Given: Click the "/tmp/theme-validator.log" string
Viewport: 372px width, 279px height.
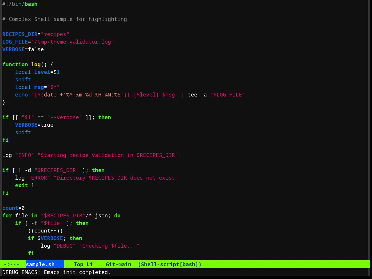Looking at the screenshot, I should pyautogui.click(x=73, y=42).
